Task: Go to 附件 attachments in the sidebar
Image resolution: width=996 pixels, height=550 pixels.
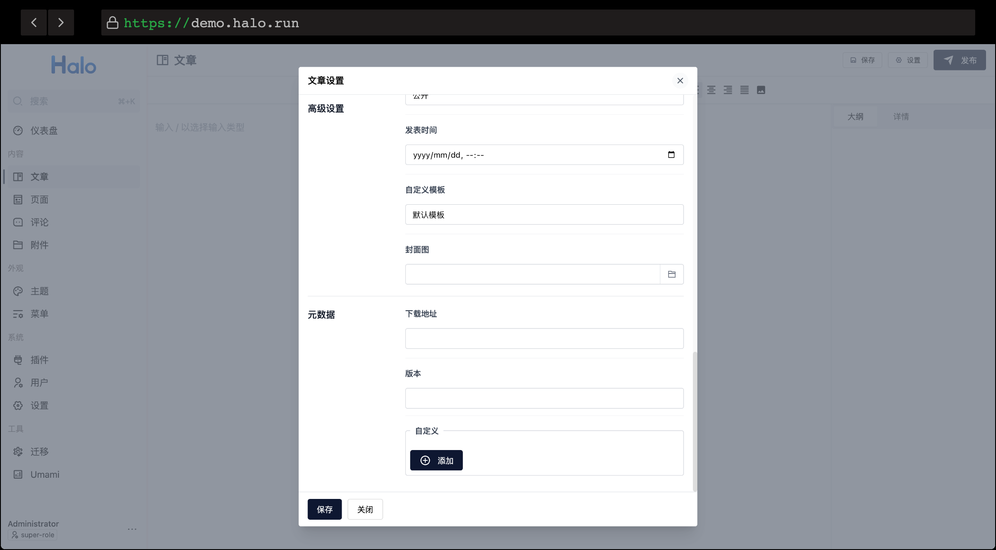Action: 39,244
